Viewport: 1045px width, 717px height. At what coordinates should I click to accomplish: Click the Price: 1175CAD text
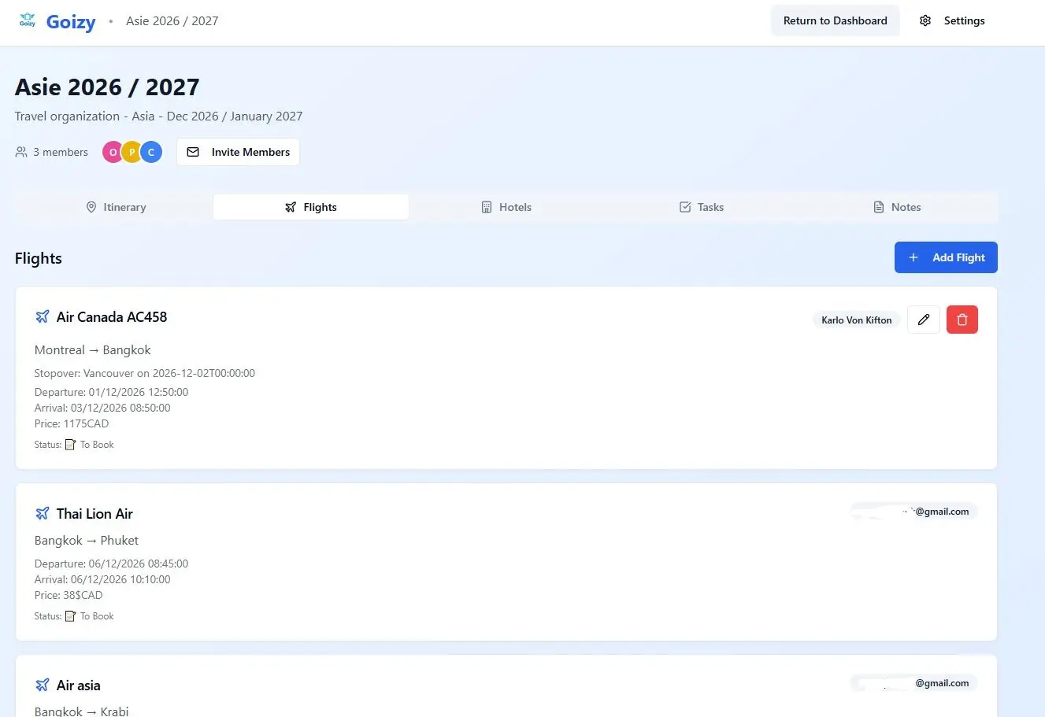coord(72,423)
